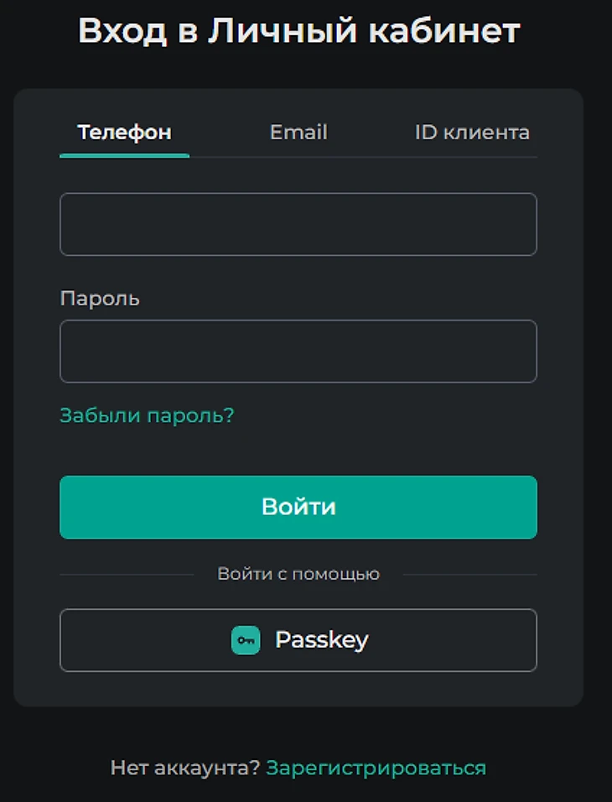The image size is (612, 802).
Task: Click into the Пароль password field
Action: [298, 351]
